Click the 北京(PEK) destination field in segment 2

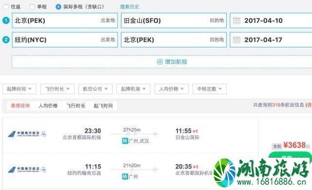[174, 40]
